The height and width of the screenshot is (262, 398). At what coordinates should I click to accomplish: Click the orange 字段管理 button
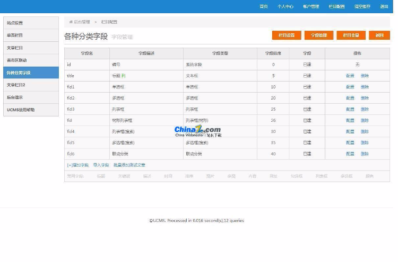319,35
